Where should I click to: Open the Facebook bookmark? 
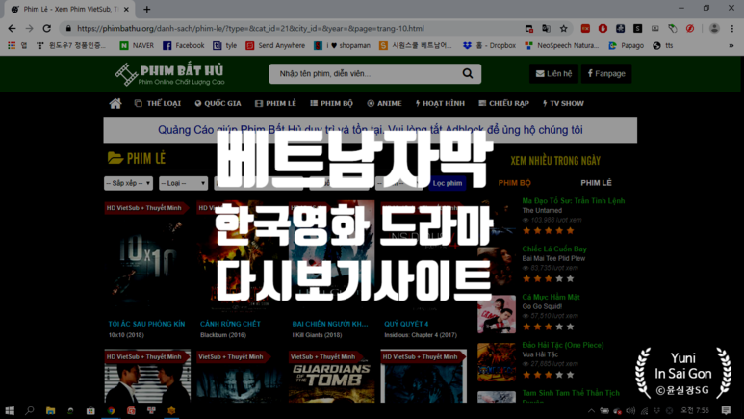point(183,45)
